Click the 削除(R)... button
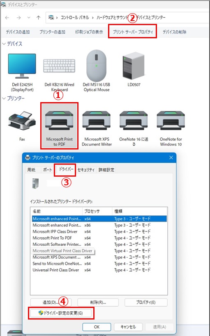The image size is (210, 336). [x=98, y=302]
